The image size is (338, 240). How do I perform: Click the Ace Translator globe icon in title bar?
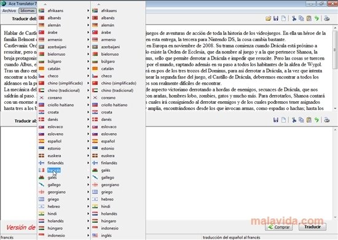4,4
